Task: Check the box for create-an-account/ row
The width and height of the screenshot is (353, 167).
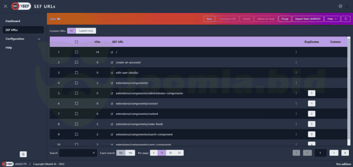Action: coord(76,62)
